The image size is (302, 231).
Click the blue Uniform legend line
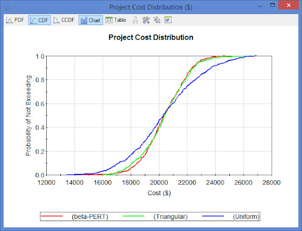(x=213, y=216)
